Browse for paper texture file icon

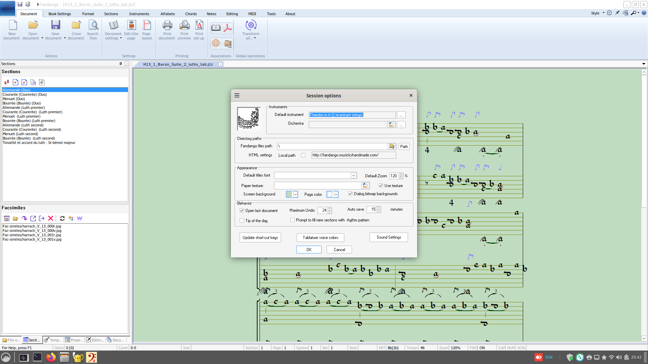coord(365,186)
